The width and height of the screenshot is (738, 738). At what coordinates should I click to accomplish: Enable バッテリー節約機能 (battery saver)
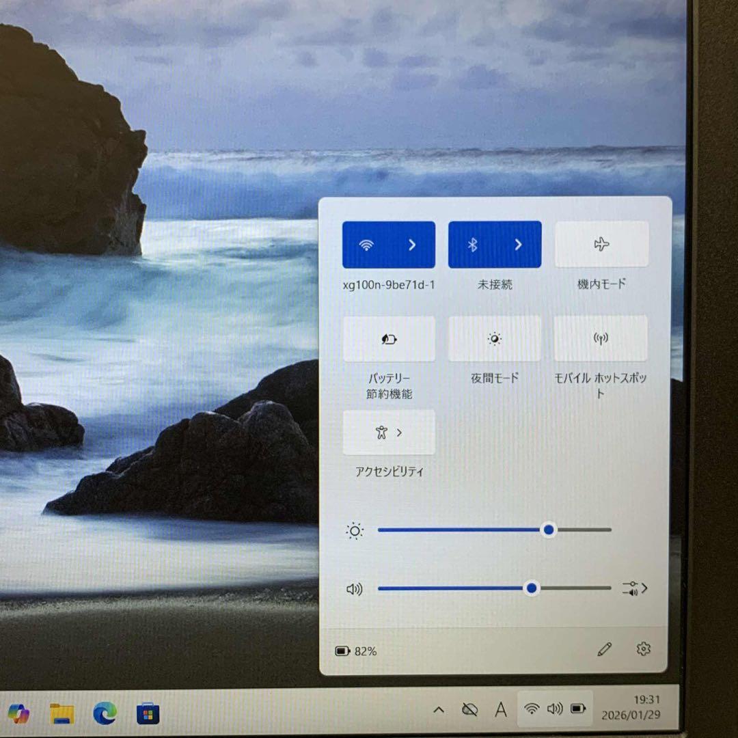pos(388,338)
